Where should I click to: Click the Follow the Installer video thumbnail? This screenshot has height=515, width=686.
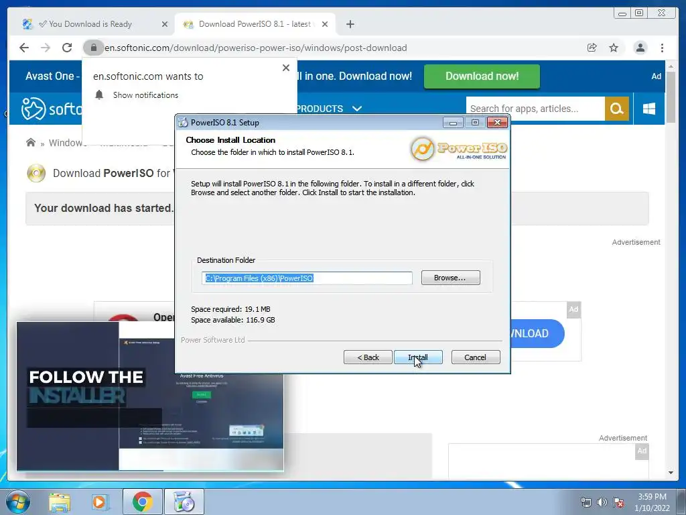150,396
